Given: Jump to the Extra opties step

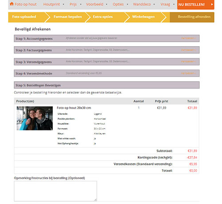Looking at the screenshot, I should (103, 17).
